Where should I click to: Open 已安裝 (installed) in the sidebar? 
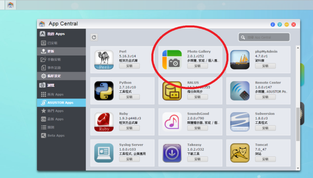click(61, 43)
